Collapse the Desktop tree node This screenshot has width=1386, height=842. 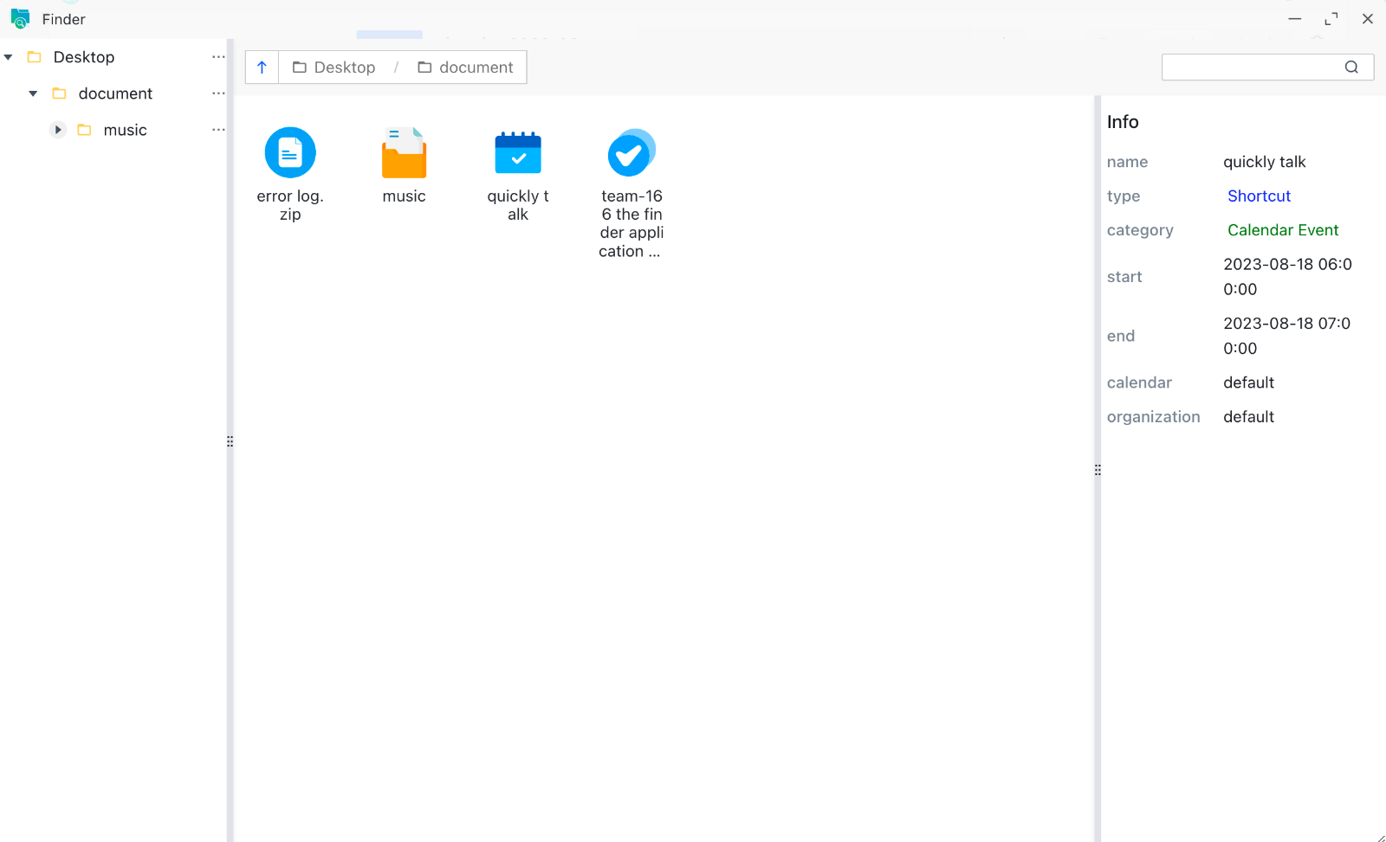pos(9,57)
